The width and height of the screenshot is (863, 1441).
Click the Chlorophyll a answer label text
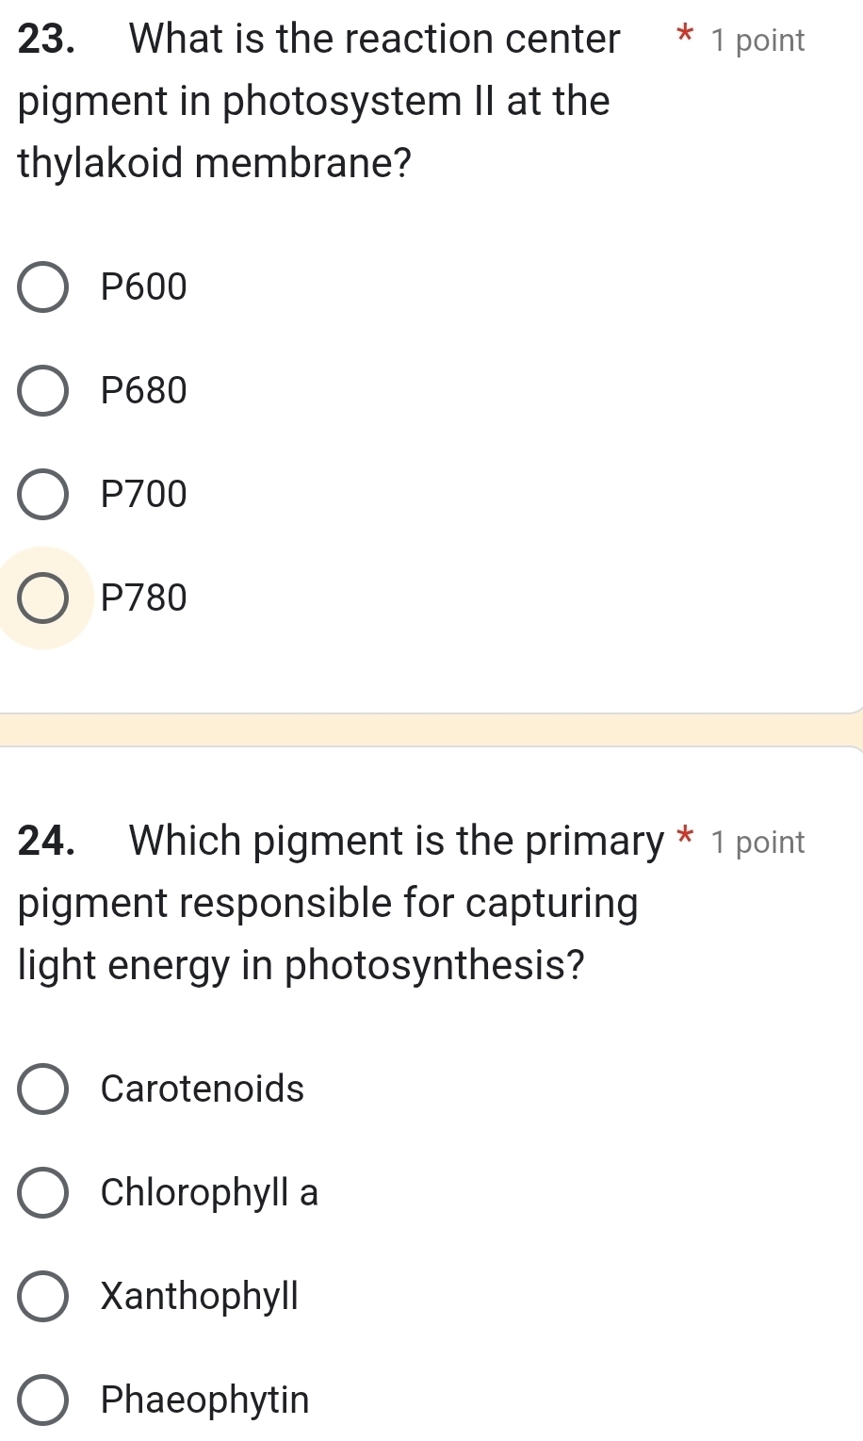[209, 1193]
